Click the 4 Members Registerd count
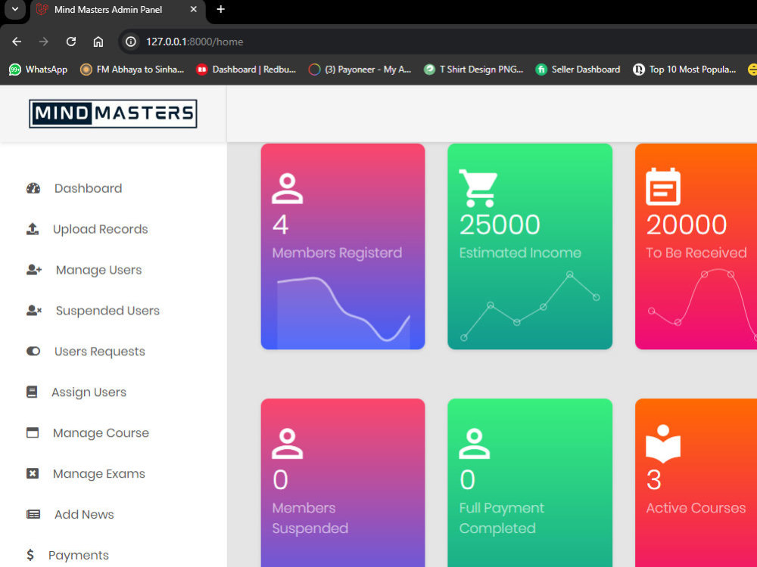Screen dimensions: 757x567 pyautogui.click(x=281, y=225)
